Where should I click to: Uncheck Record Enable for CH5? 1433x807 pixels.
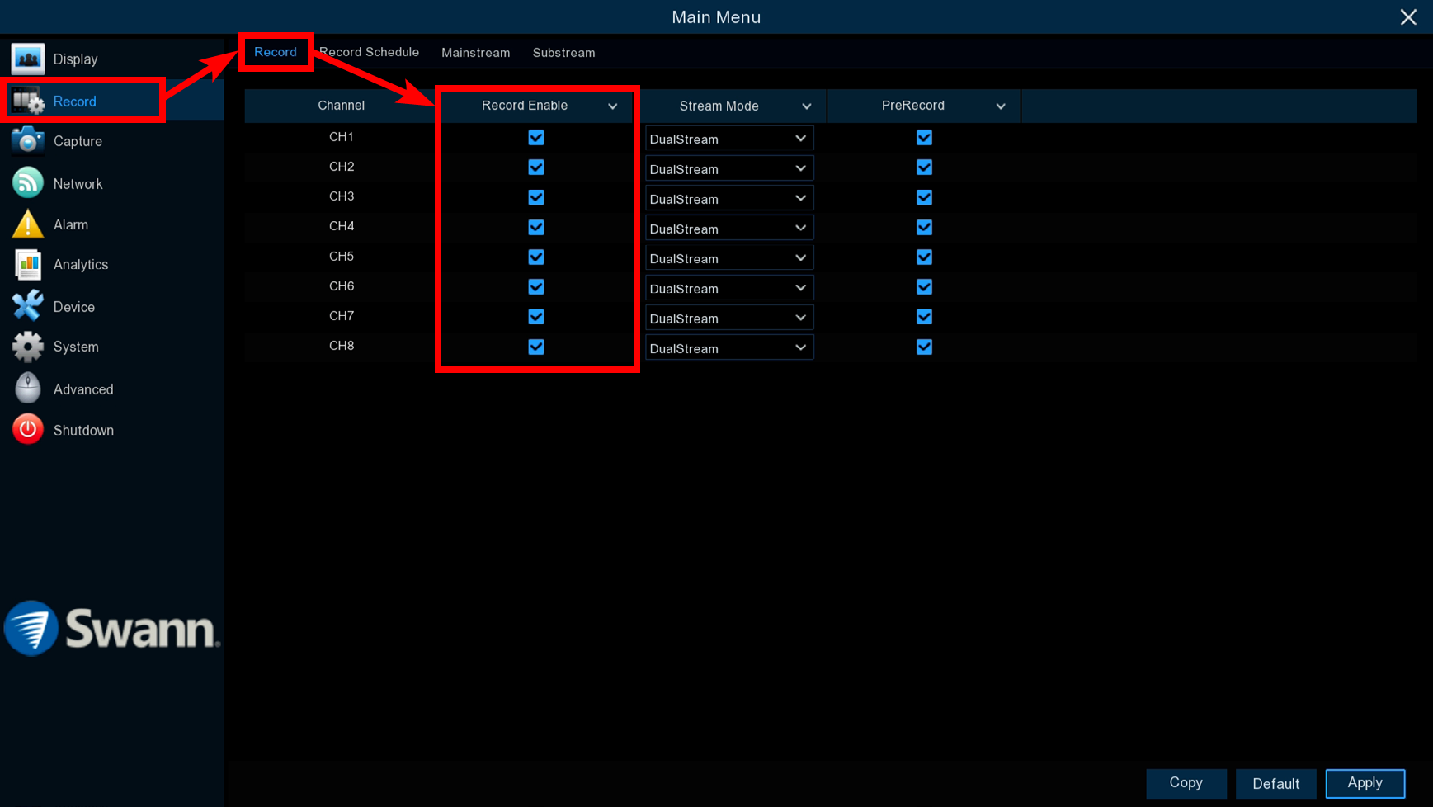[x=536, y=257]
